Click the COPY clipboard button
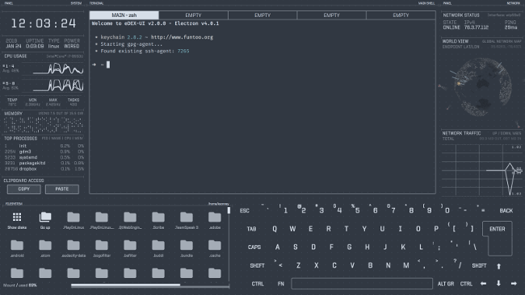The height and width of the screenshot is (295, 525). coord(23,189)
